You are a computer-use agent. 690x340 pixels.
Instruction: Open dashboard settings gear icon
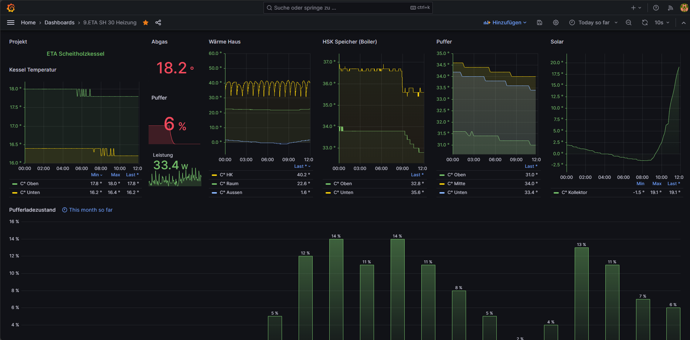click(x=556, y=22)
